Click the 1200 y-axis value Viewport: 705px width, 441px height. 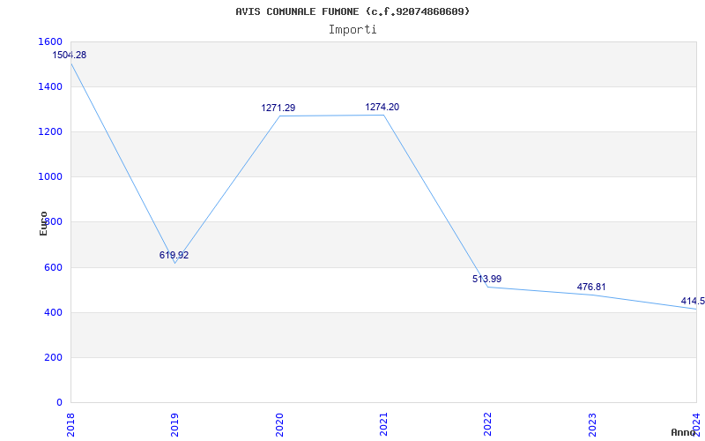tap(51, 131)
